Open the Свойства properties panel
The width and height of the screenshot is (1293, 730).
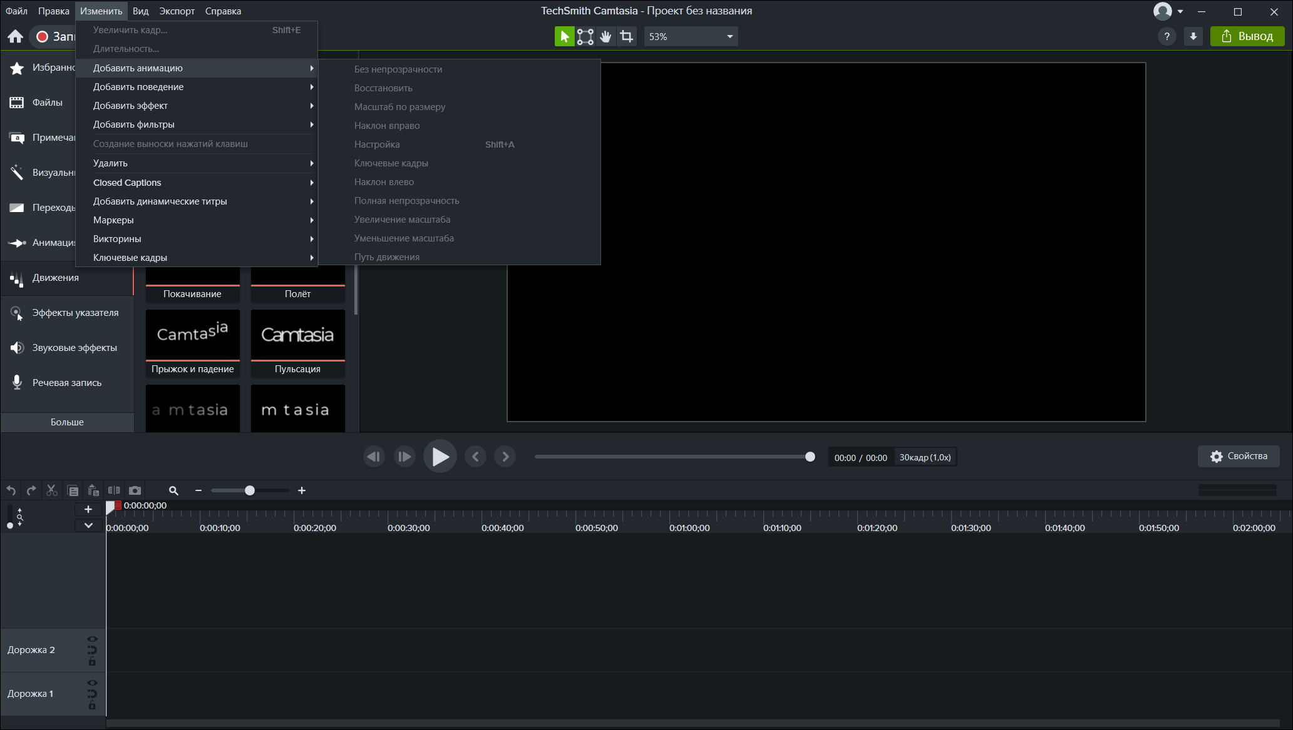click(1239, 456)
